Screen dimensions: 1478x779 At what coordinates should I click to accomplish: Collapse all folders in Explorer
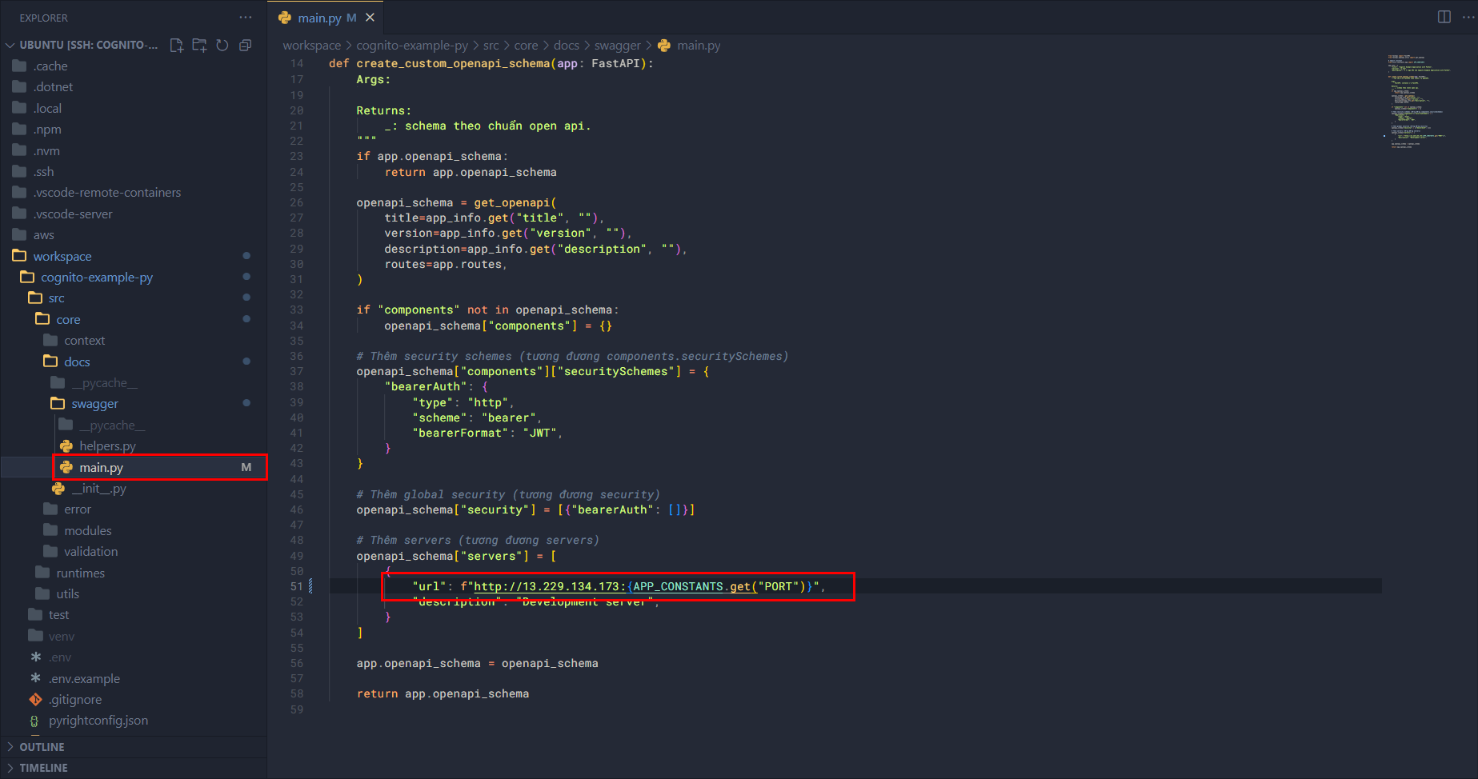click(x=246, y=46)
